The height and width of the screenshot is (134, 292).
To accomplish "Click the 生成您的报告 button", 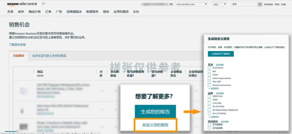I will pos(155,112).
